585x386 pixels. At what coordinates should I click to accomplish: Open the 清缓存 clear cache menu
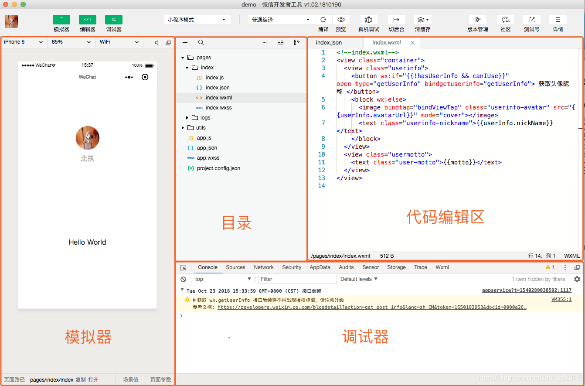422,20
